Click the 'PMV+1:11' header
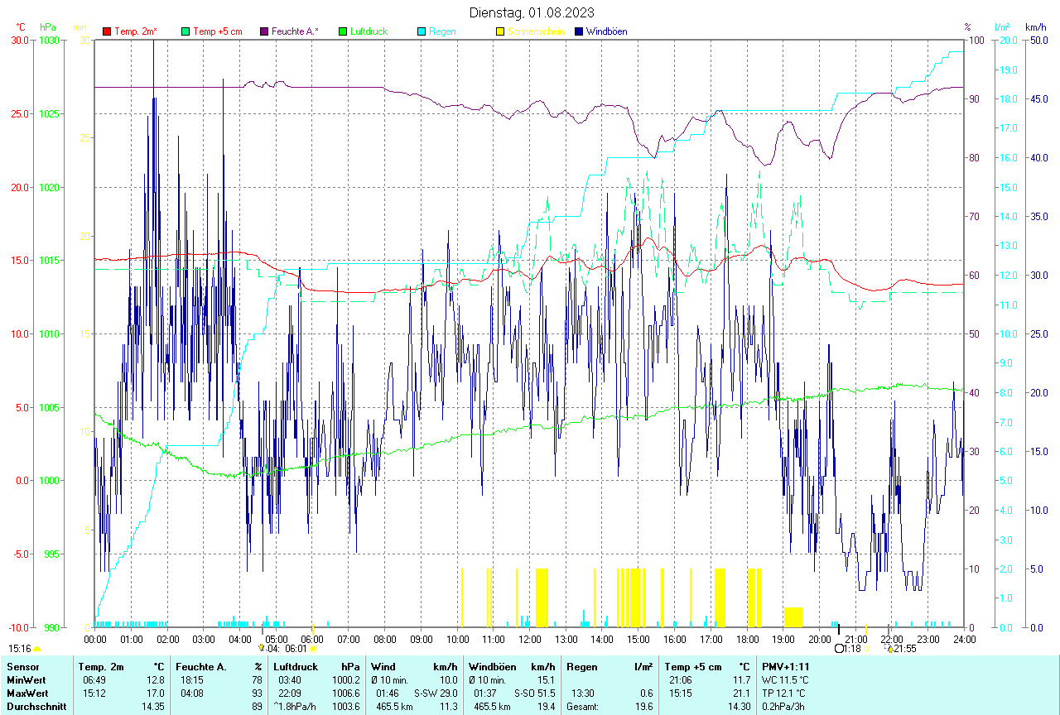Screen dimensions: 1060x715 pyautogui.click(x=786, y=666)
